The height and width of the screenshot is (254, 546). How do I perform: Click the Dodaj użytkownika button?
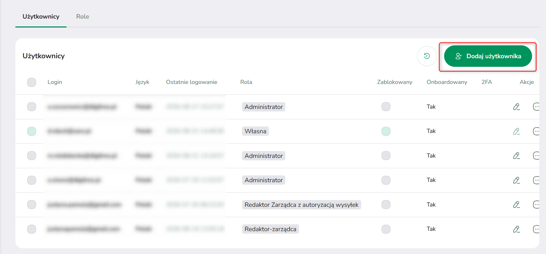click(488, 56)
